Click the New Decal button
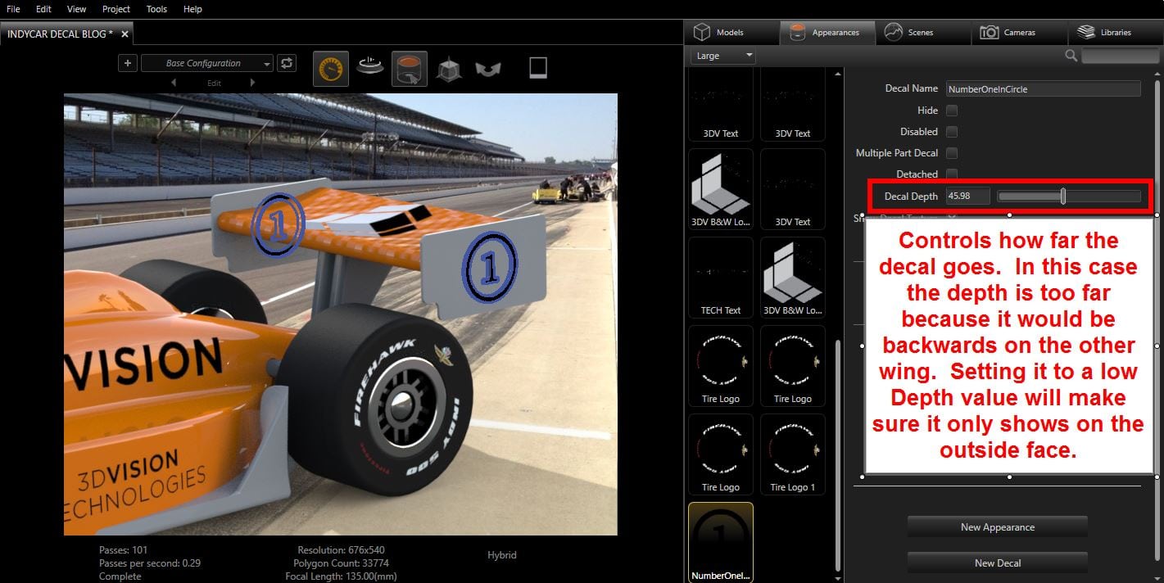The image size is (1164, 583). 997,563
